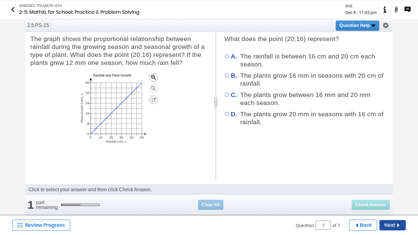The image size is (418, 235).
Task: Pick answer D radio button
Action: (227, 114)
